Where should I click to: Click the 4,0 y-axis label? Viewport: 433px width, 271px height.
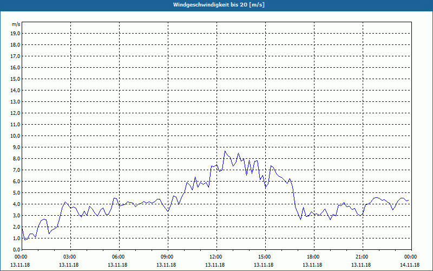point(16,204)
